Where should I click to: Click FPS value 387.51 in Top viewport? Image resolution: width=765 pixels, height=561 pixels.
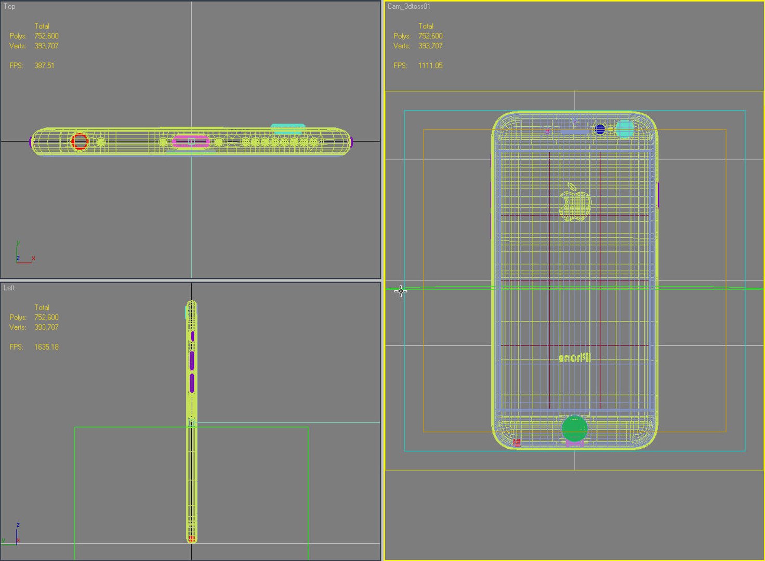point(44,65)
